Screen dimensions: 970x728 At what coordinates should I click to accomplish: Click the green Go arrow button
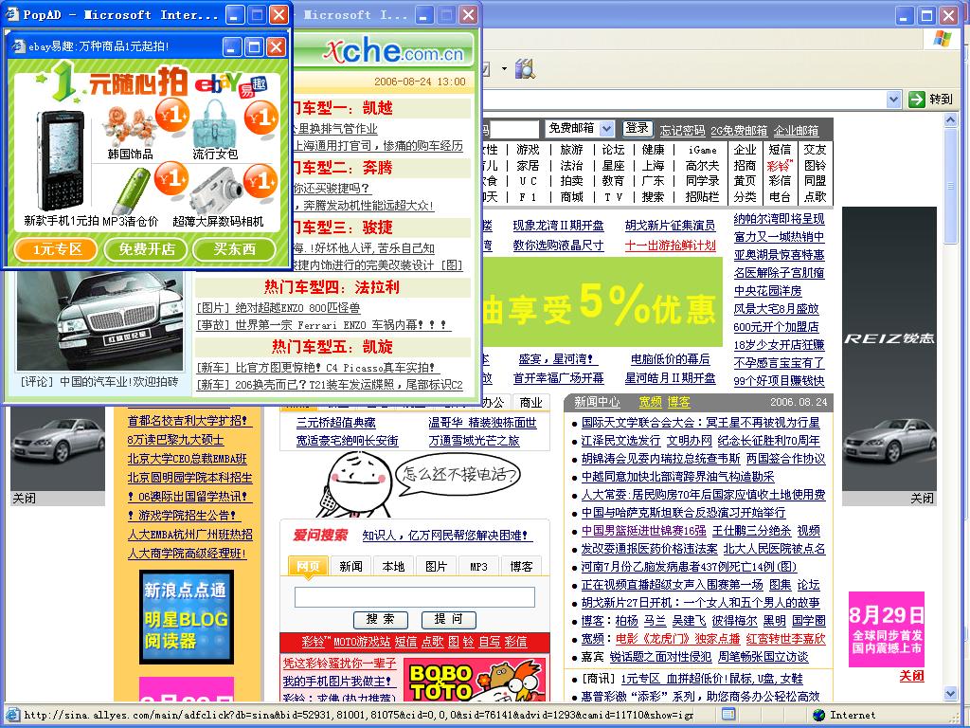(916, 99)
